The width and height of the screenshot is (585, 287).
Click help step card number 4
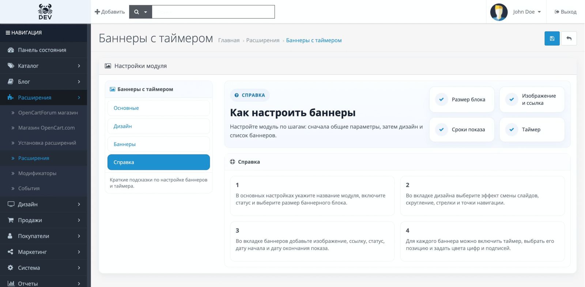(482, 241)
